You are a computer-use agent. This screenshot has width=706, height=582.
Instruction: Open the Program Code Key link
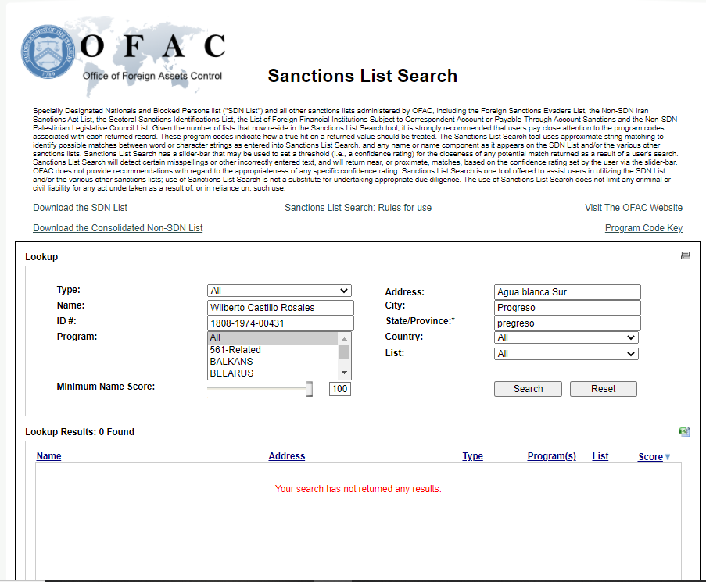pyautogui.click(x=643, y=228)
